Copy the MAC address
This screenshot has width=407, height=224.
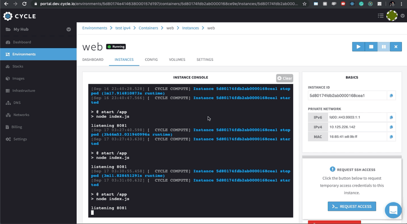391,137
